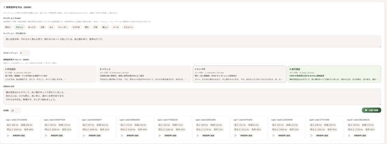Screen dimensions: 387x144
Task: Choose the ナレーター caption preset
Action: [63, 27]
